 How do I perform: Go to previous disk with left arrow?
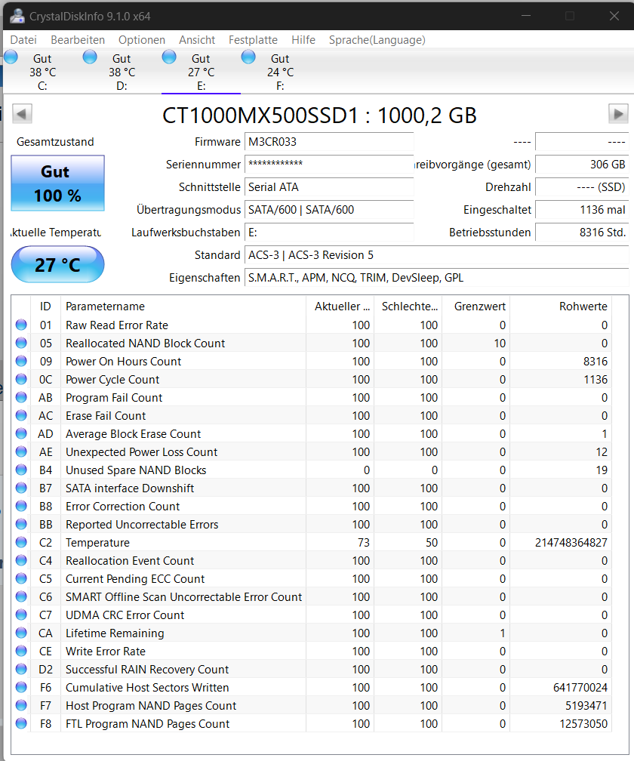click(x=22, y=114)
